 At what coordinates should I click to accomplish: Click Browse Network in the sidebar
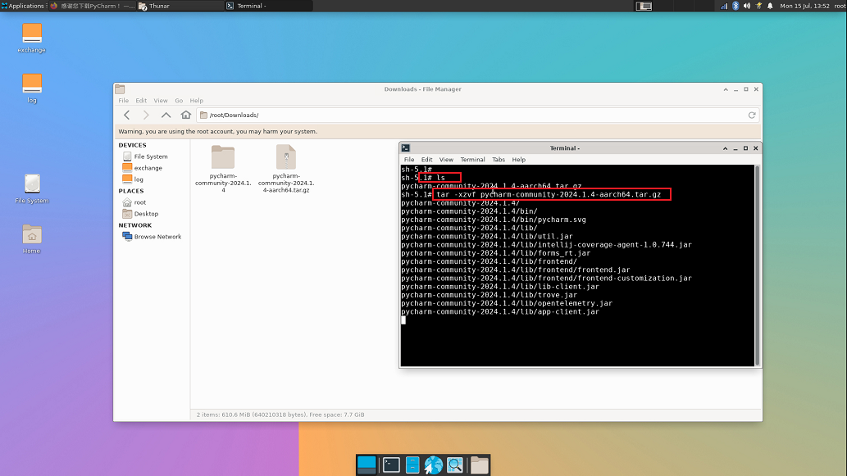157,237
